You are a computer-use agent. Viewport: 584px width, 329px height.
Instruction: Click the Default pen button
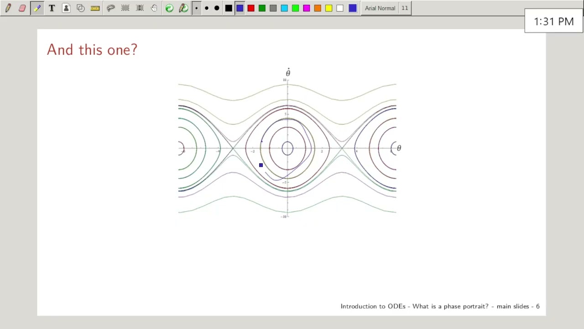tap(183, 8)
